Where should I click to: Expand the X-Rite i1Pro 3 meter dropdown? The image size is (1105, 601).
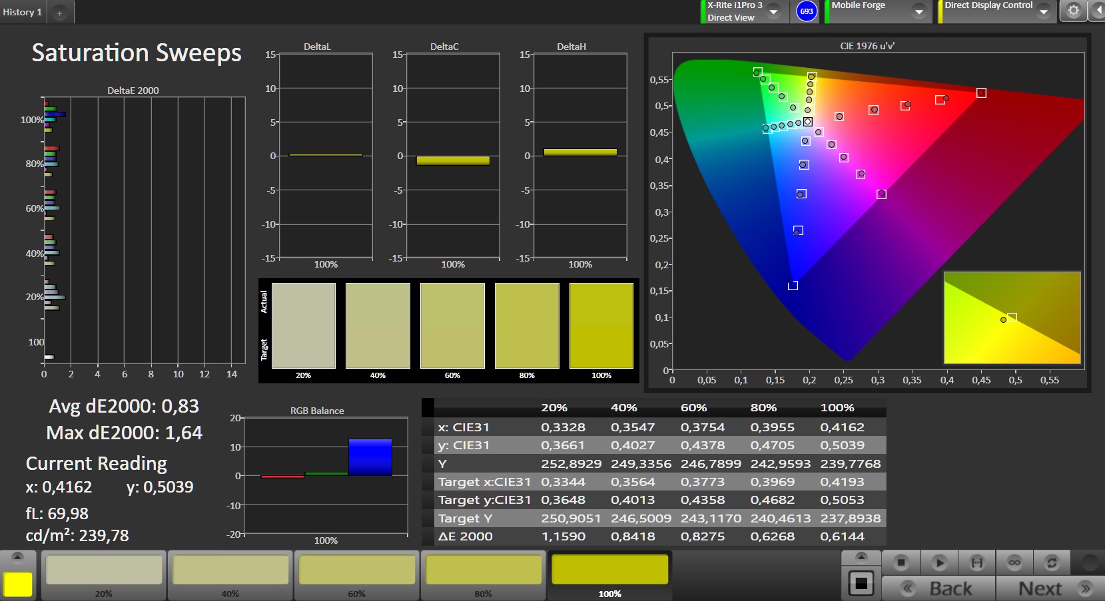click(x=774, y=12)
